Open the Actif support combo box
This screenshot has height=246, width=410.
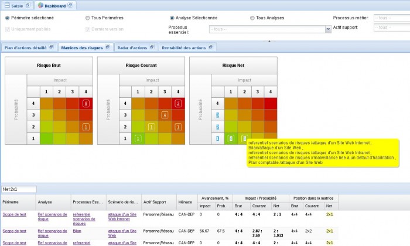tap(392, 28)
